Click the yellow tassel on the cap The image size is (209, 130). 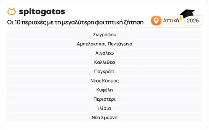(181, 18)
